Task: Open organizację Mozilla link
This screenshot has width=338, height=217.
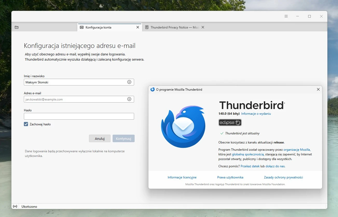Action: pos(297,150)
